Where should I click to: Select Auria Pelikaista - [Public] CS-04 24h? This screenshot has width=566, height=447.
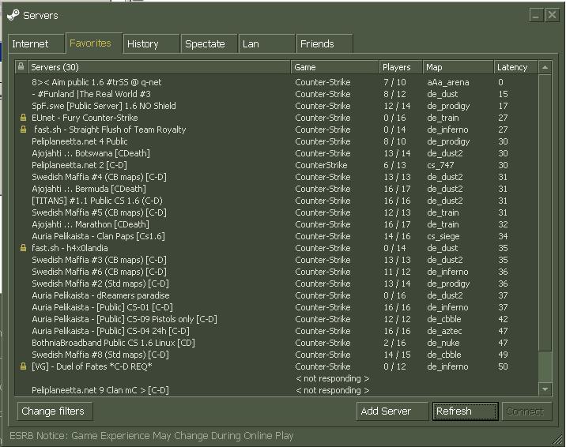pos(277,331)
